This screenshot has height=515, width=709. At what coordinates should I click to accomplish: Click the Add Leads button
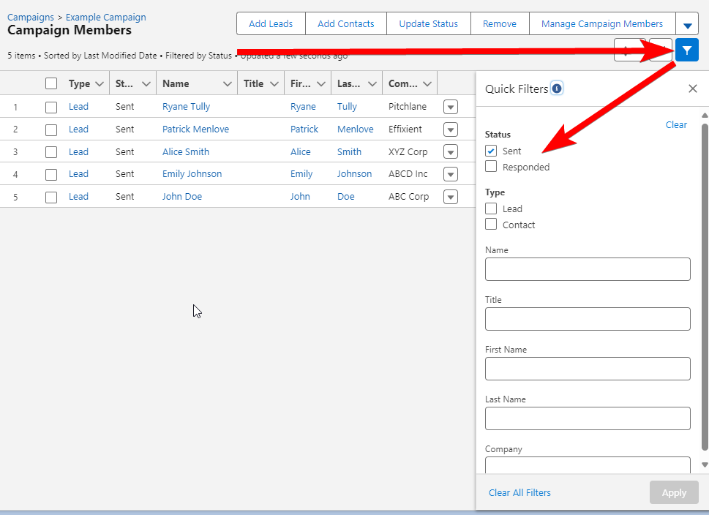click(x=271, y=24)
